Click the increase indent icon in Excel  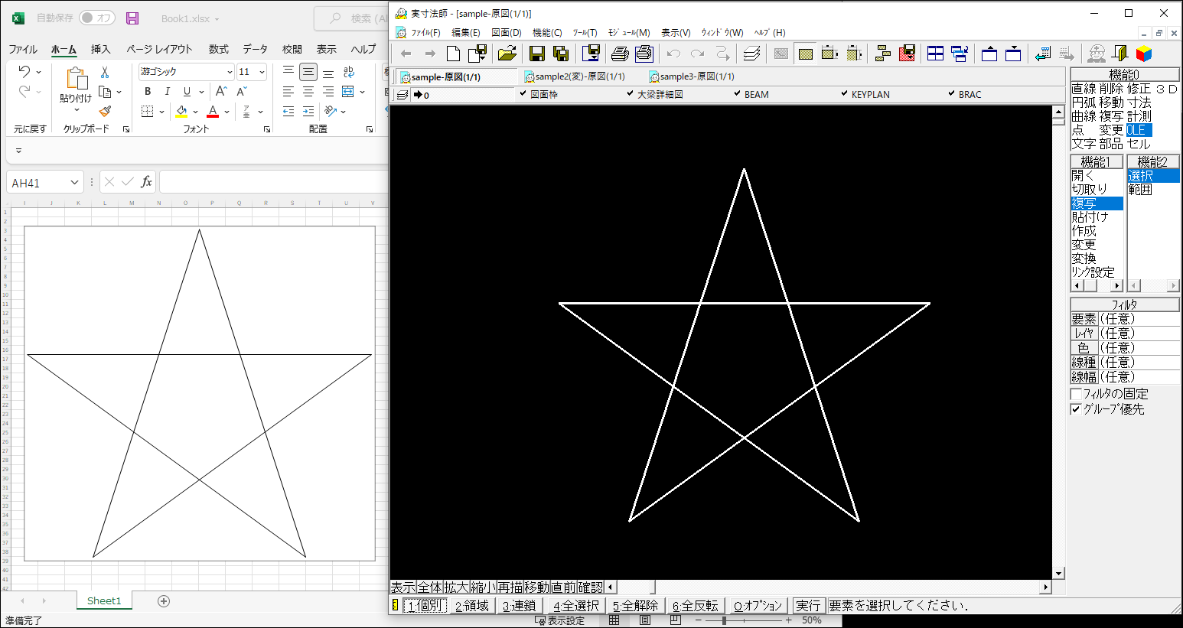pos(308,111)
